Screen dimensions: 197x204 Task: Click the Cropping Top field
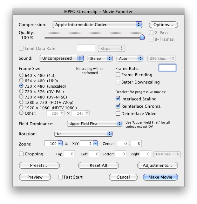tap(69, 154)
